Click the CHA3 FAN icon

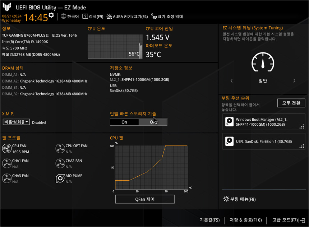click(x=7, y=179)
